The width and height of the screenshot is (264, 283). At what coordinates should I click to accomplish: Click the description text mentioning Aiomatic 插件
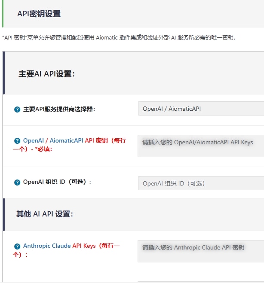click(119, 37)
